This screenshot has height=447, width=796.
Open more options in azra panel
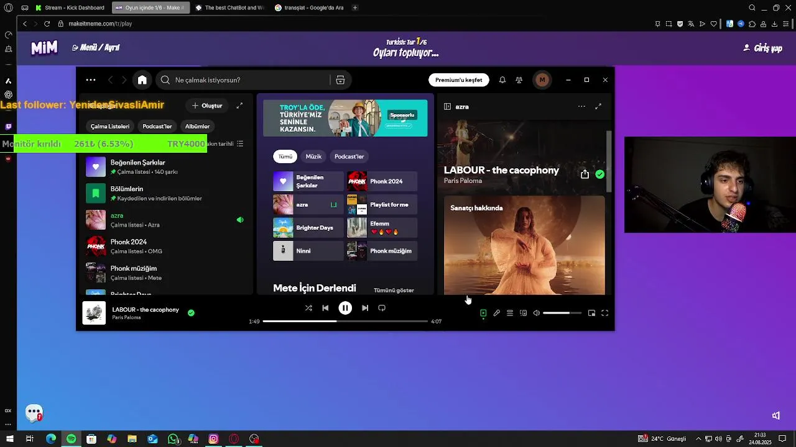pyautogui.click(x=581, y=107)
